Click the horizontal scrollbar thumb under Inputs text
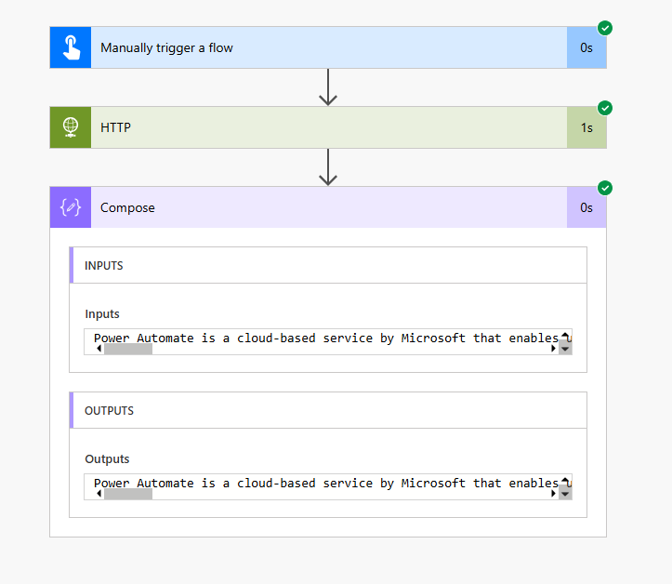Viewport: 672px width, 584px height. [127, 349]
